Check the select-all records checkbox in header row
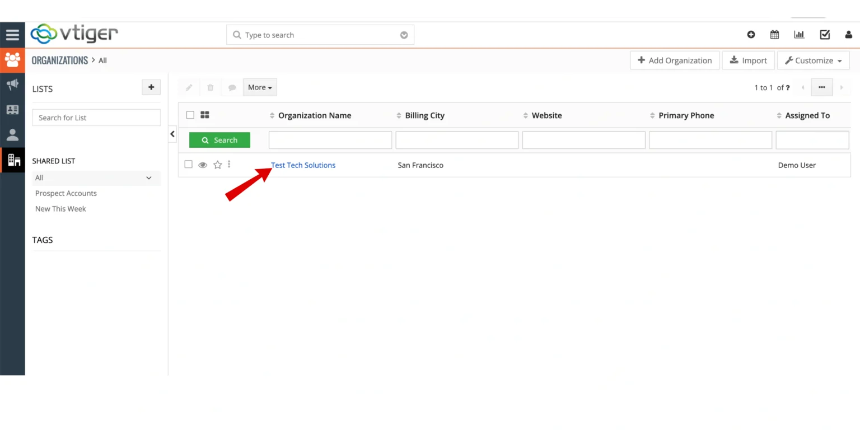This screenshot has width=860, height=430. tap(190, 115)
